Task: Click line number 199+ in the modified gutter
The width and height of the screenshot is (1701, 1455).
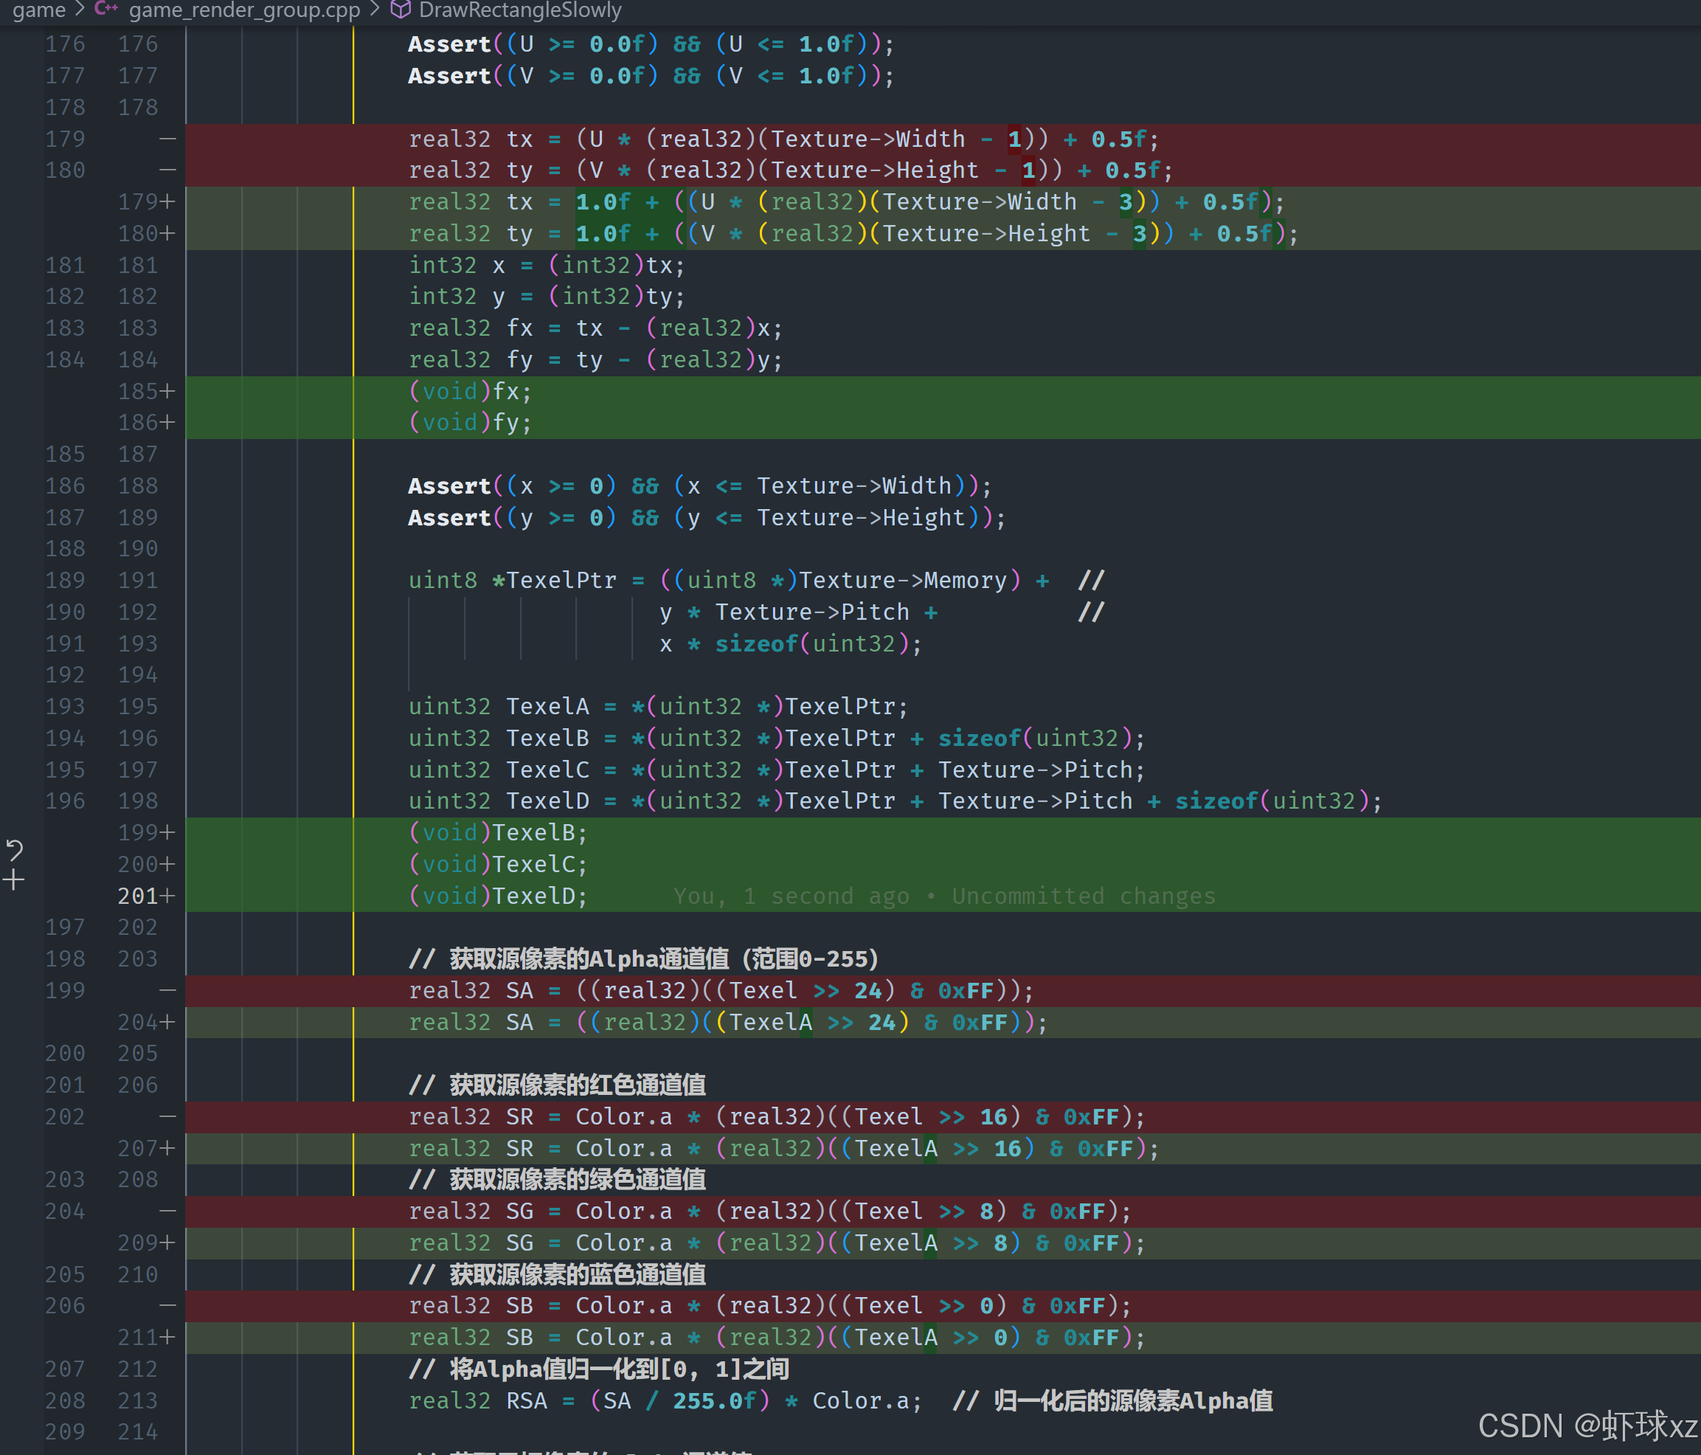Action: (146, 832)
